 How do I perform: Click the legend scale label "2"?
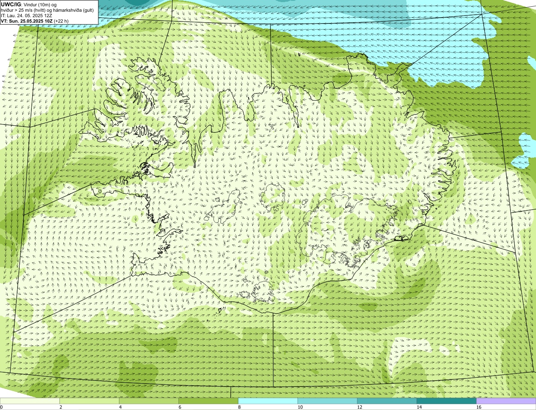(61, 407)
